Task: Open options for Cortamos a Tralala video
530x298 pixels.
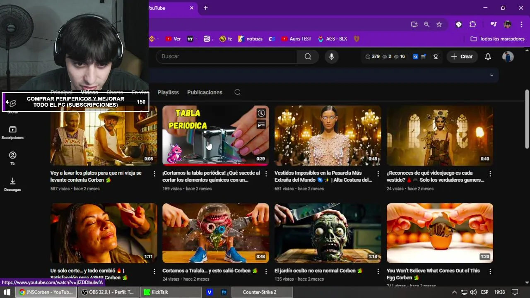Action: tap(266, 272)
